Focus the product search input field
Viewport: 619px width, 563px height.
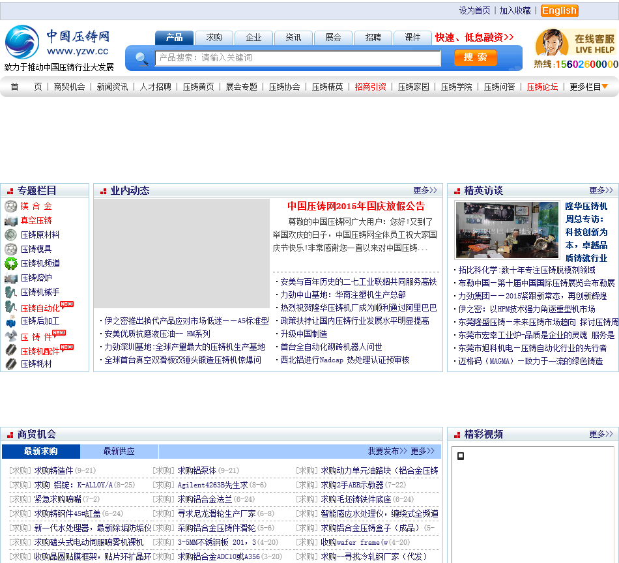coord(298,58)
